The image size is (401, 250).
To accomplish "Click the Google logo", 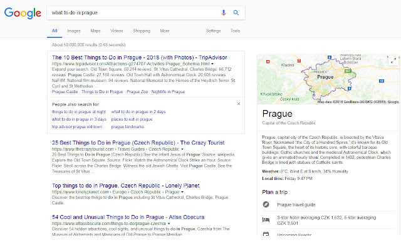I will (23, 13).
